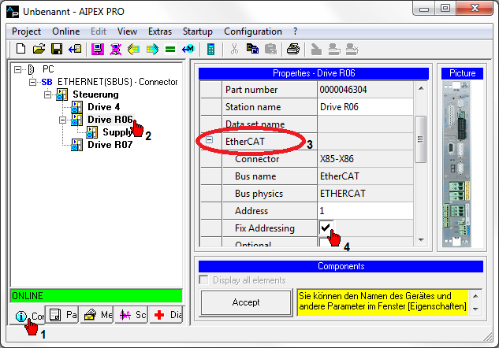Switch to the Pa parameter tab
Image resolution: width=499 pixels, height=348 pixels.
[x=62, y=315]
